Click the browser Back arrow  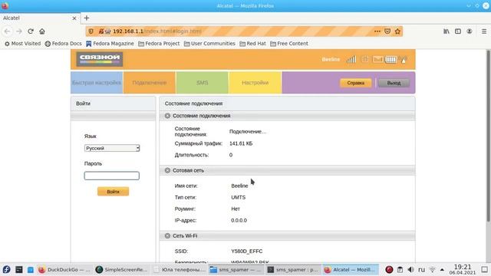tap(7, 31)
